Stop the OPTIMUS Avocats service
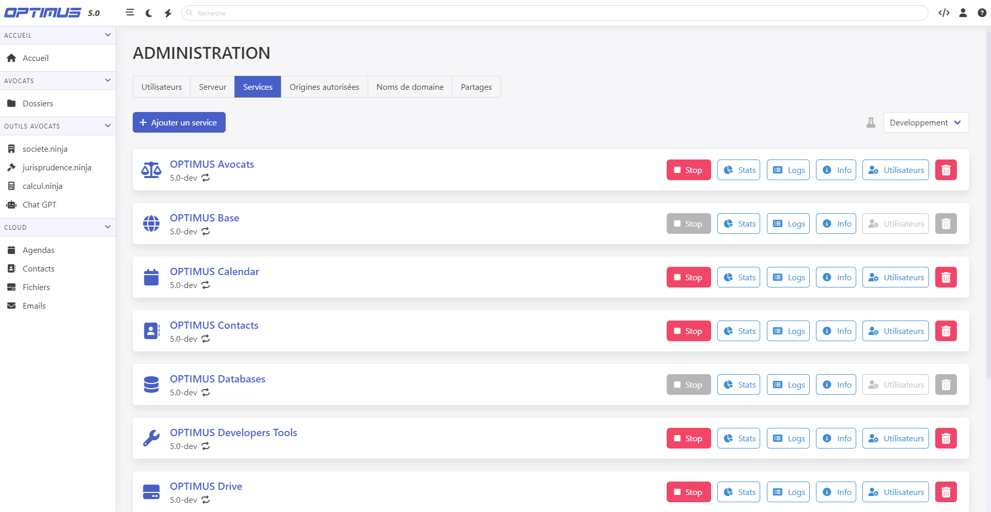The height and width of the screenshot is (512, 991). click(x=688, y=170)
